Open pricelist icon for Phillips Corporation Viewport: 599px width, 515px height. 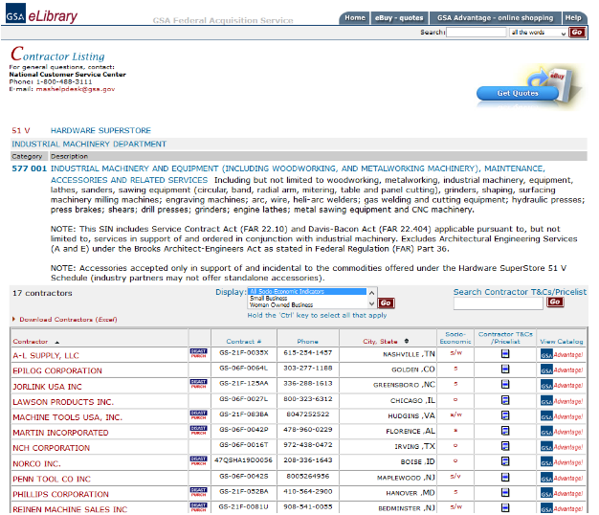pyautogui.click(x=505, y=492)
